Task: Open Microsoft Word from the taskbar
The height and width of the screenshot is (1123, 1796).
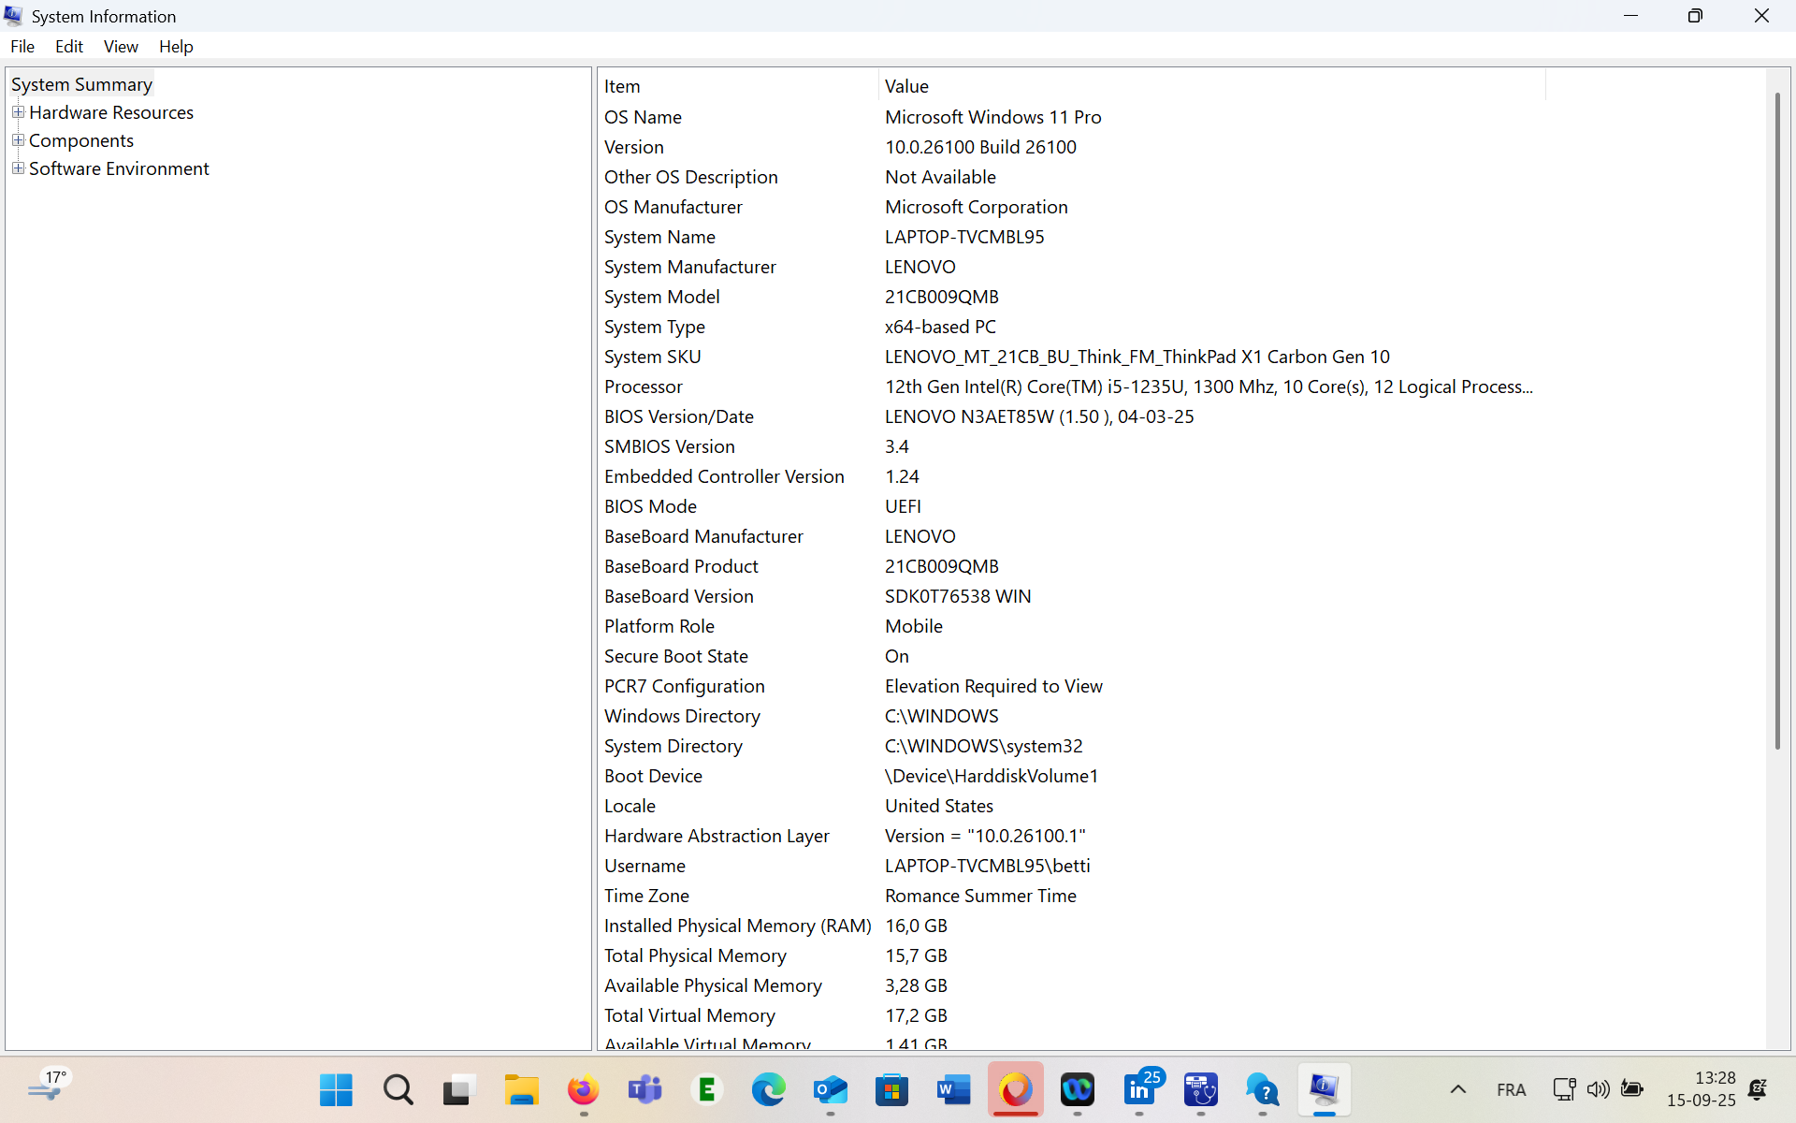Action: (x=953, y=1089)
